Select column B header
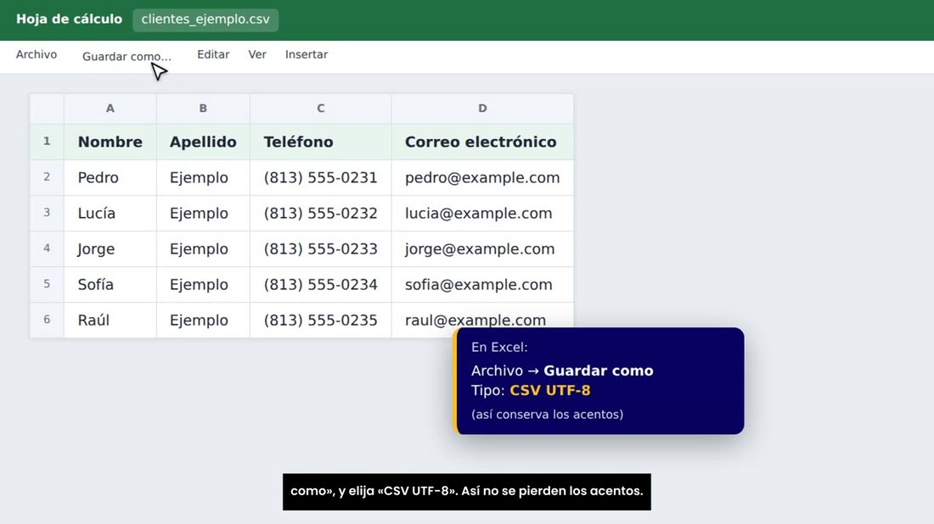The width and height of the screenshot is (934, 524). (203, 109)
